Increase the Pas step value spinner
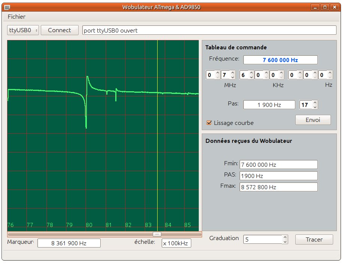Image resolution: width=344 pixels, height=264 pixels. point(315,103)
